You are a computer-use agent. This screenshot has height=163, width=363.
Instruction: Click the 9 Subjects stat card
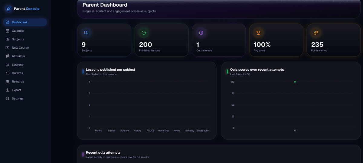[x=104, y=40]
